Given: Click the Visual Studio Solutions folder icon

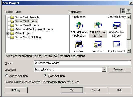Looking at the screenshot, I should (12, 37).
